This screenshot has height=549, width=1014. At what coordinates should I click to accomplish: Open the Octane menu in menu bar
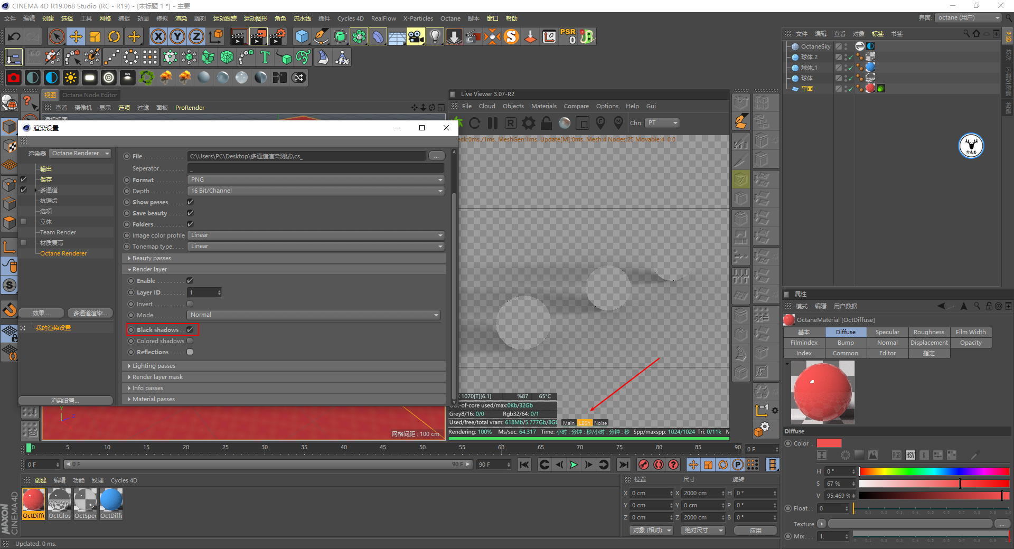450,18
